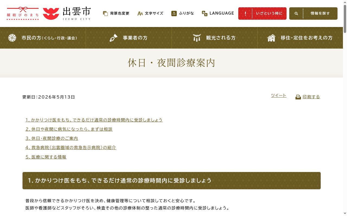Viewport: 347px width, 216px height.
Task: Click the 背景色変更 icon
Action: coord(105,13)
